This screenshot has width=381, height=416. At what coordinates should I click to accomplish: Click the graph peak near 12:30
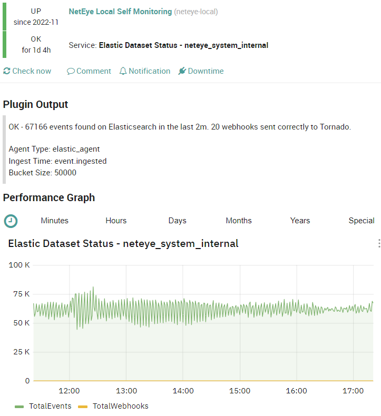[x=93, y=287]
